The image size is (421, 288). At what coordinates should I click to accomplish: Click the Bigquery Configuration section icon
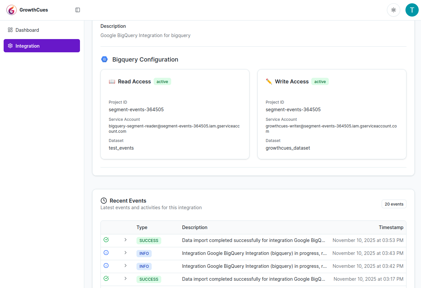(104, 59)
